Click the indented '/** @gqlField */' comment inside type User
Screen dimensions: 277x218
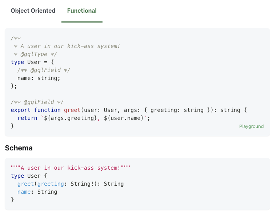44,70
